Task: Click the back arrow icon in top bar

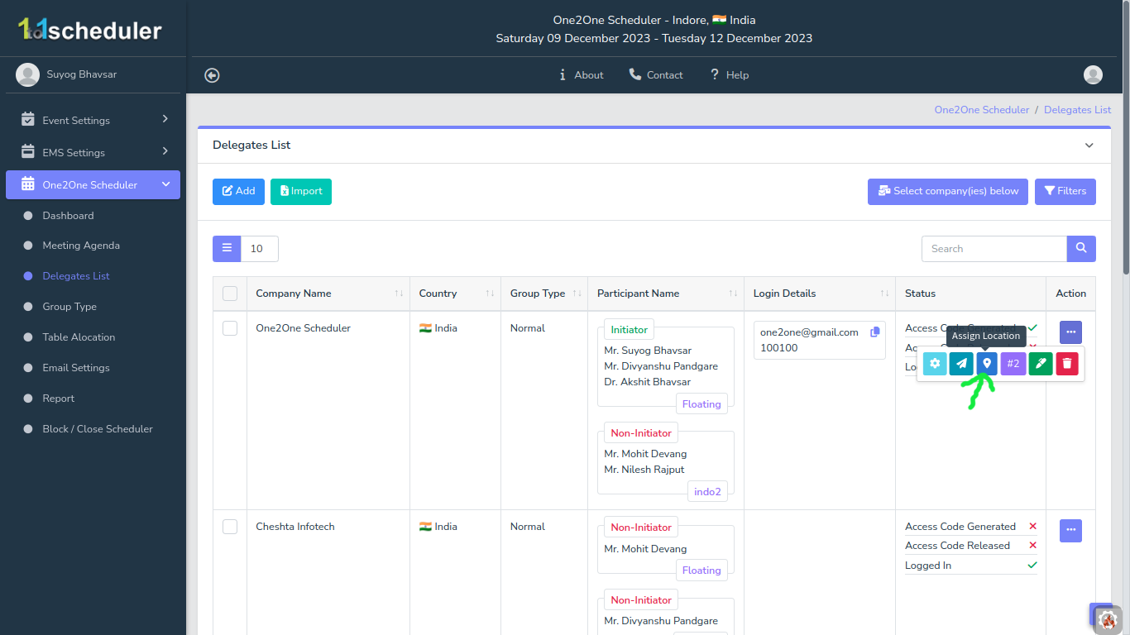Action: coord(213,75)
